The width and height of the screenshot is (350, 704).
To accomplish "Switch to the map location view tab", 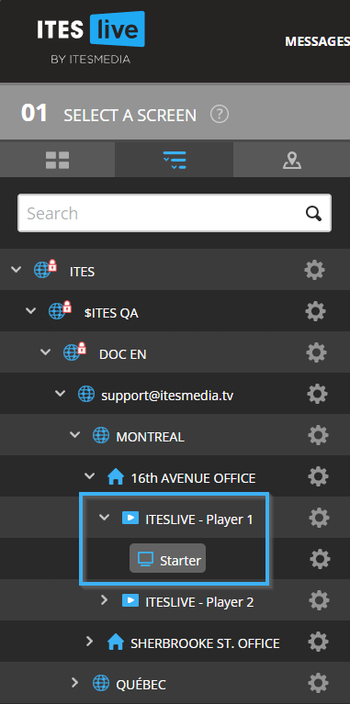I will 291,160.
